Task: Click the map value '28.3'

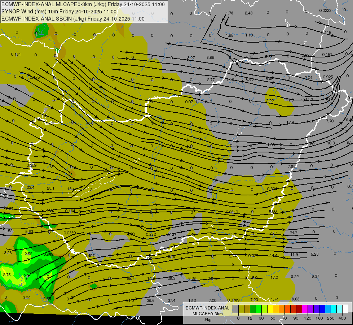Action: (x=172, y=278)
